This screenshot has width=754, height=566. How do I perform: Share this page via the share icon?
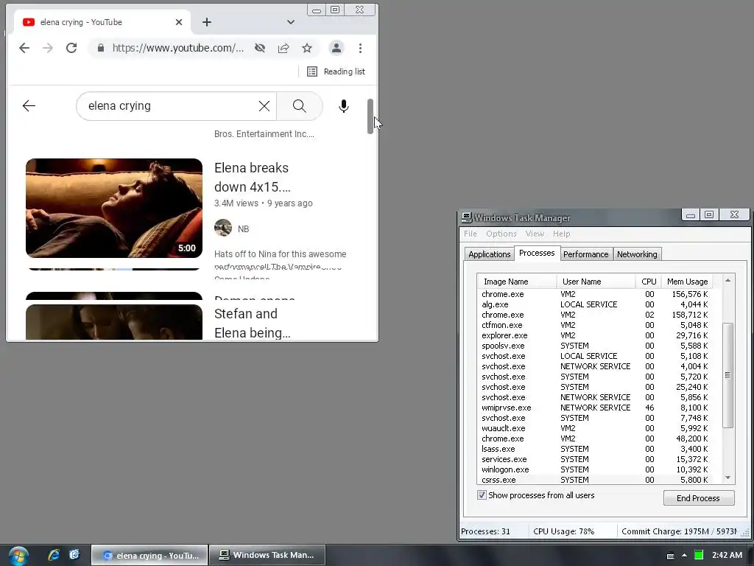click(283, 48)
